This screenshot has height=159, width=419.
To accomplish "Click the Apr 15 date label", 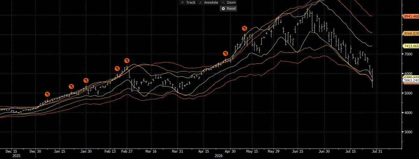I will pyautogui.click(x=204, y=152).
